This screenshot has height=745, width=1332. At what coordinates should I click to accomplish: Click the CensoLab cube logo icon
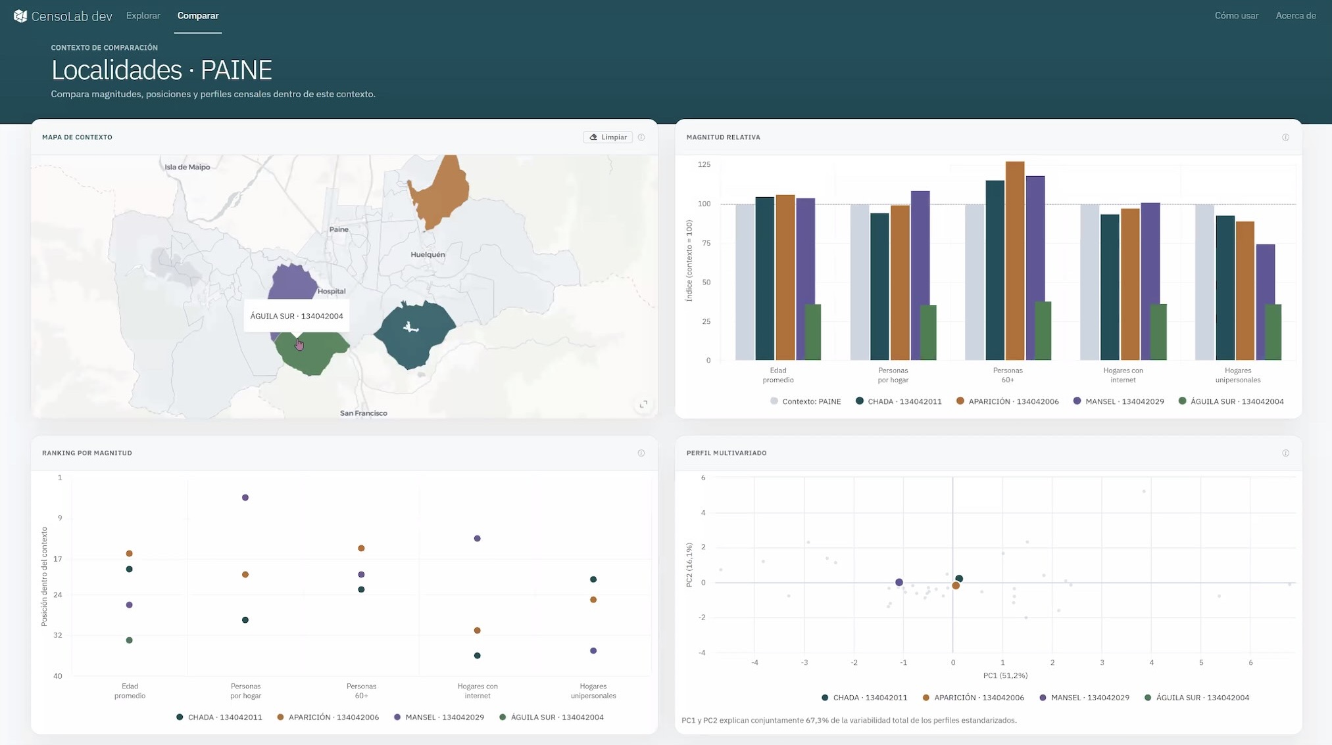[x=20, y=16]
